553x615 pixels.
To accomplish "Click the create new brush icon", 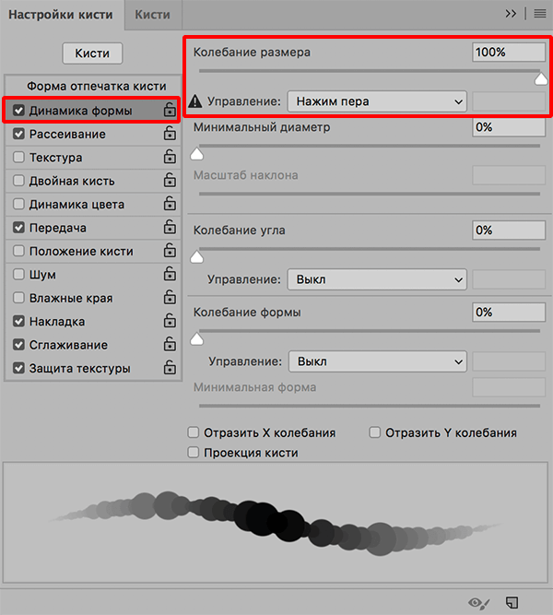I will click(x=512, y=603).
